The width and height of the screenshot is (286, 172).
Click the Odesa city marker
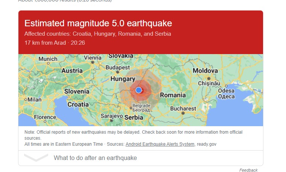pyautogui.click(x=226, y=86)
